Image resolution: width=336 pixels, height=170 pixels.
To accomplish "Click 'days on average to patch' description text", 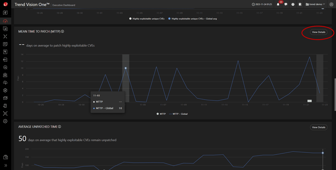I will [x=60, y=46].
